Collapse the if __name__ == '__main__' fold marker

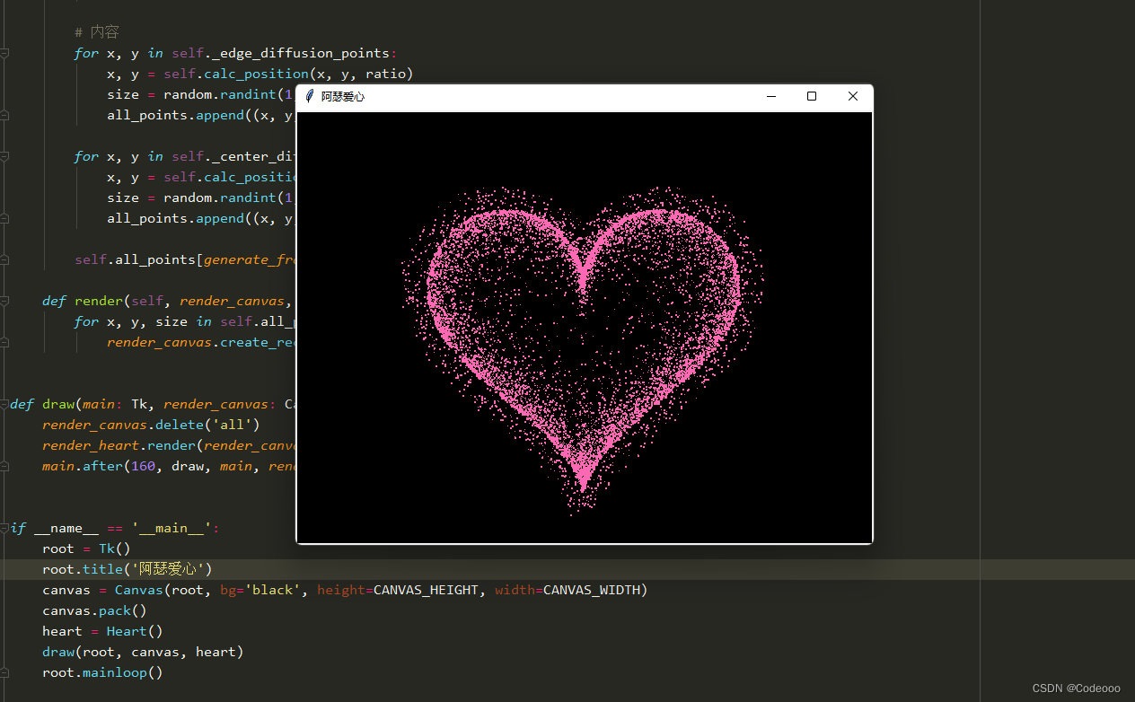tap(4, 529)
